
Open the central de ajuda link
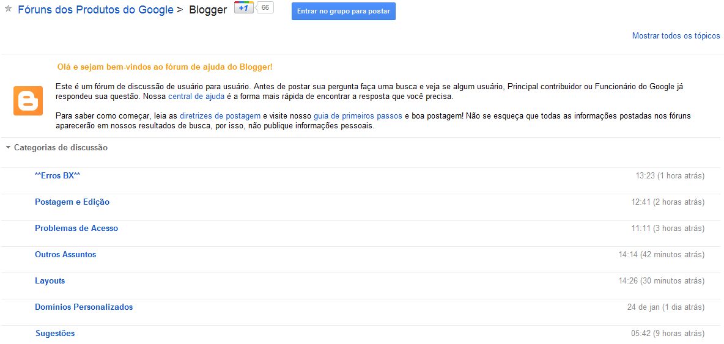point(196,97)
